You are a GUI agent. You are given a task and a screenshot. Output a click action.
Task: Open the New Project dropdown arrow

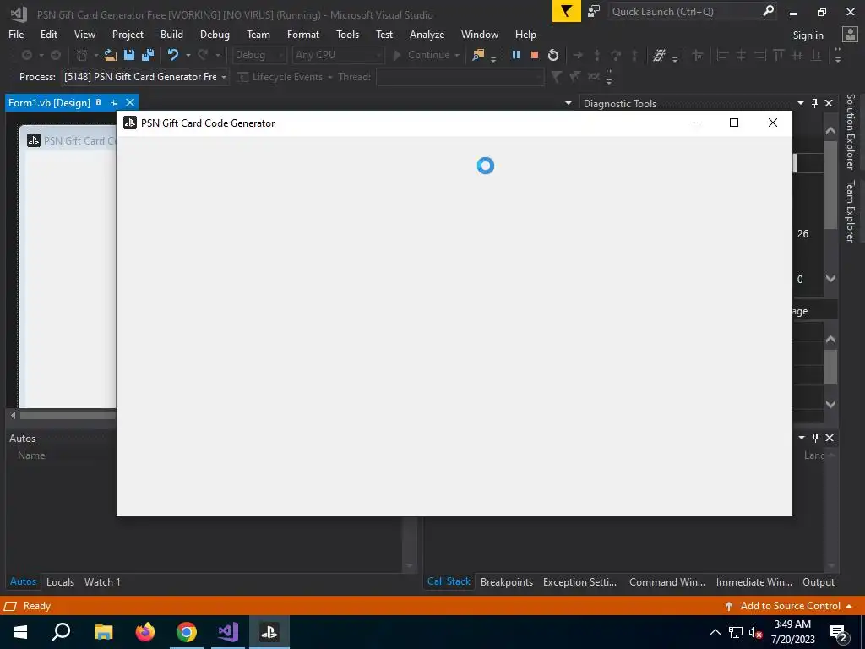pyautogui.click(x=96, y=55)
